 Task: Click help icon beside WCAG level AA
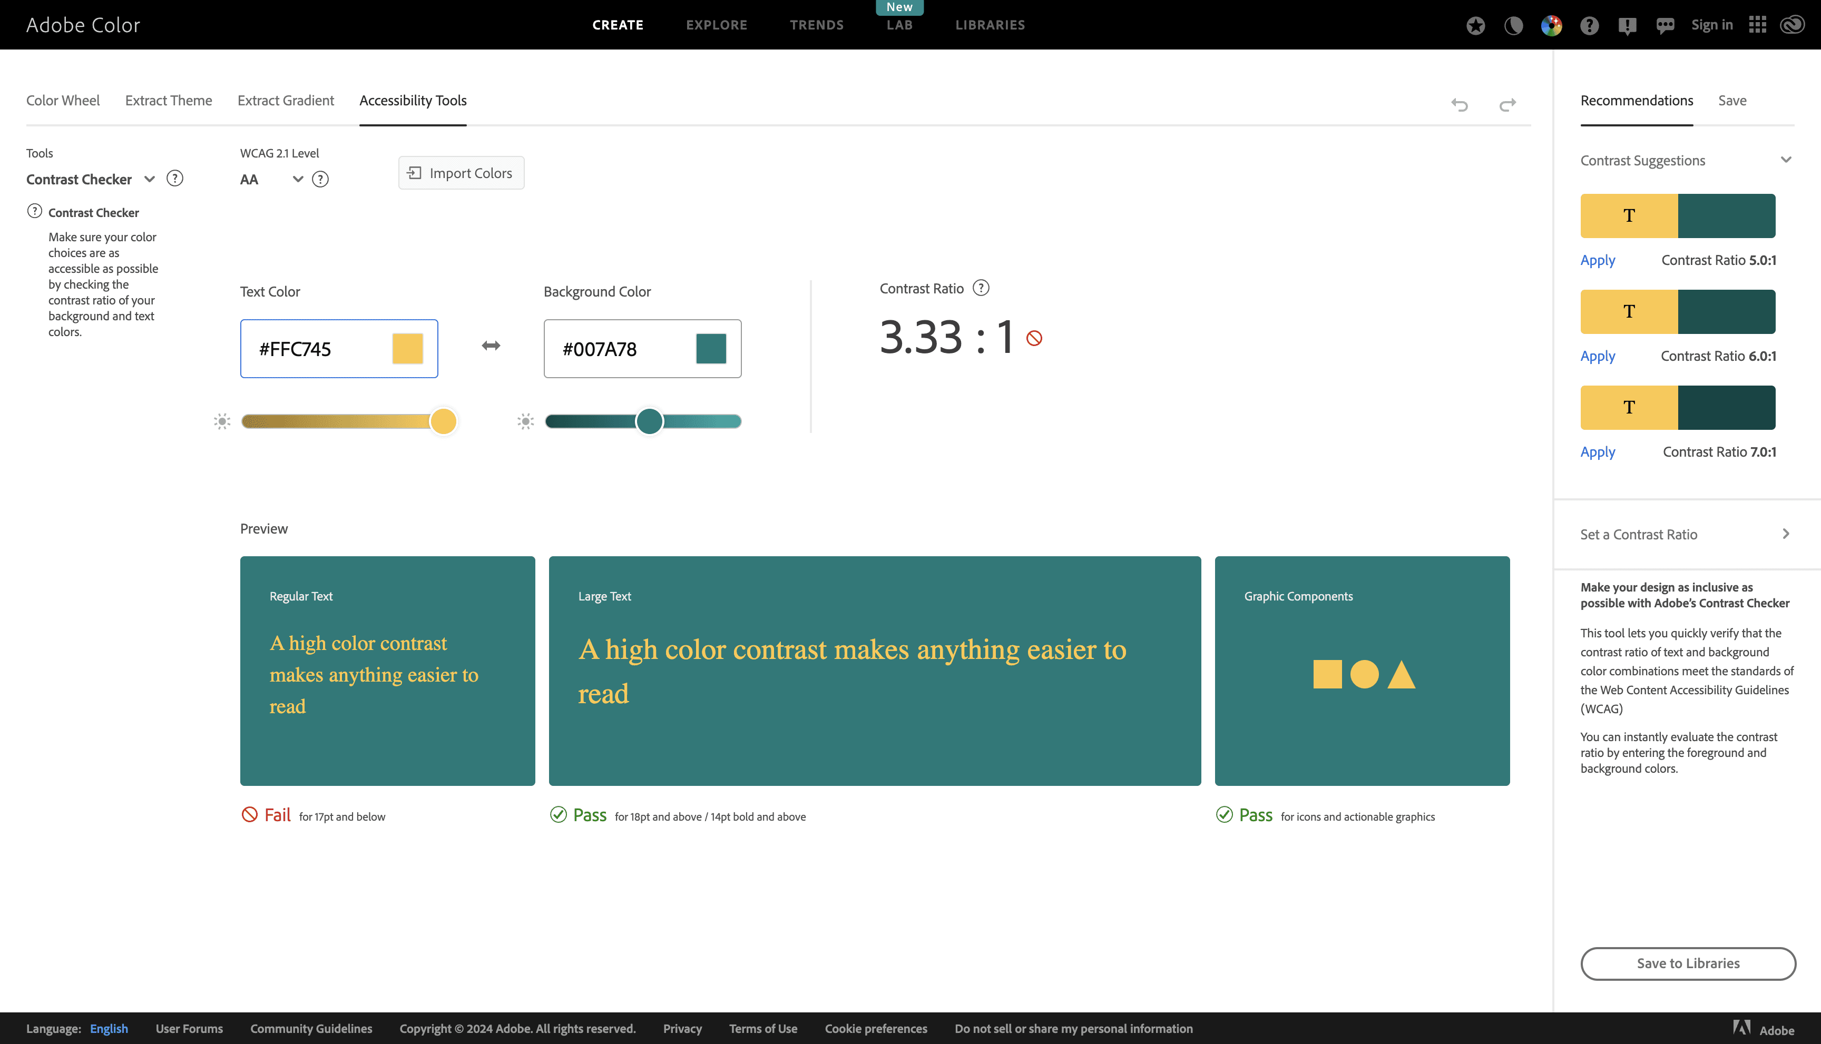320,179
